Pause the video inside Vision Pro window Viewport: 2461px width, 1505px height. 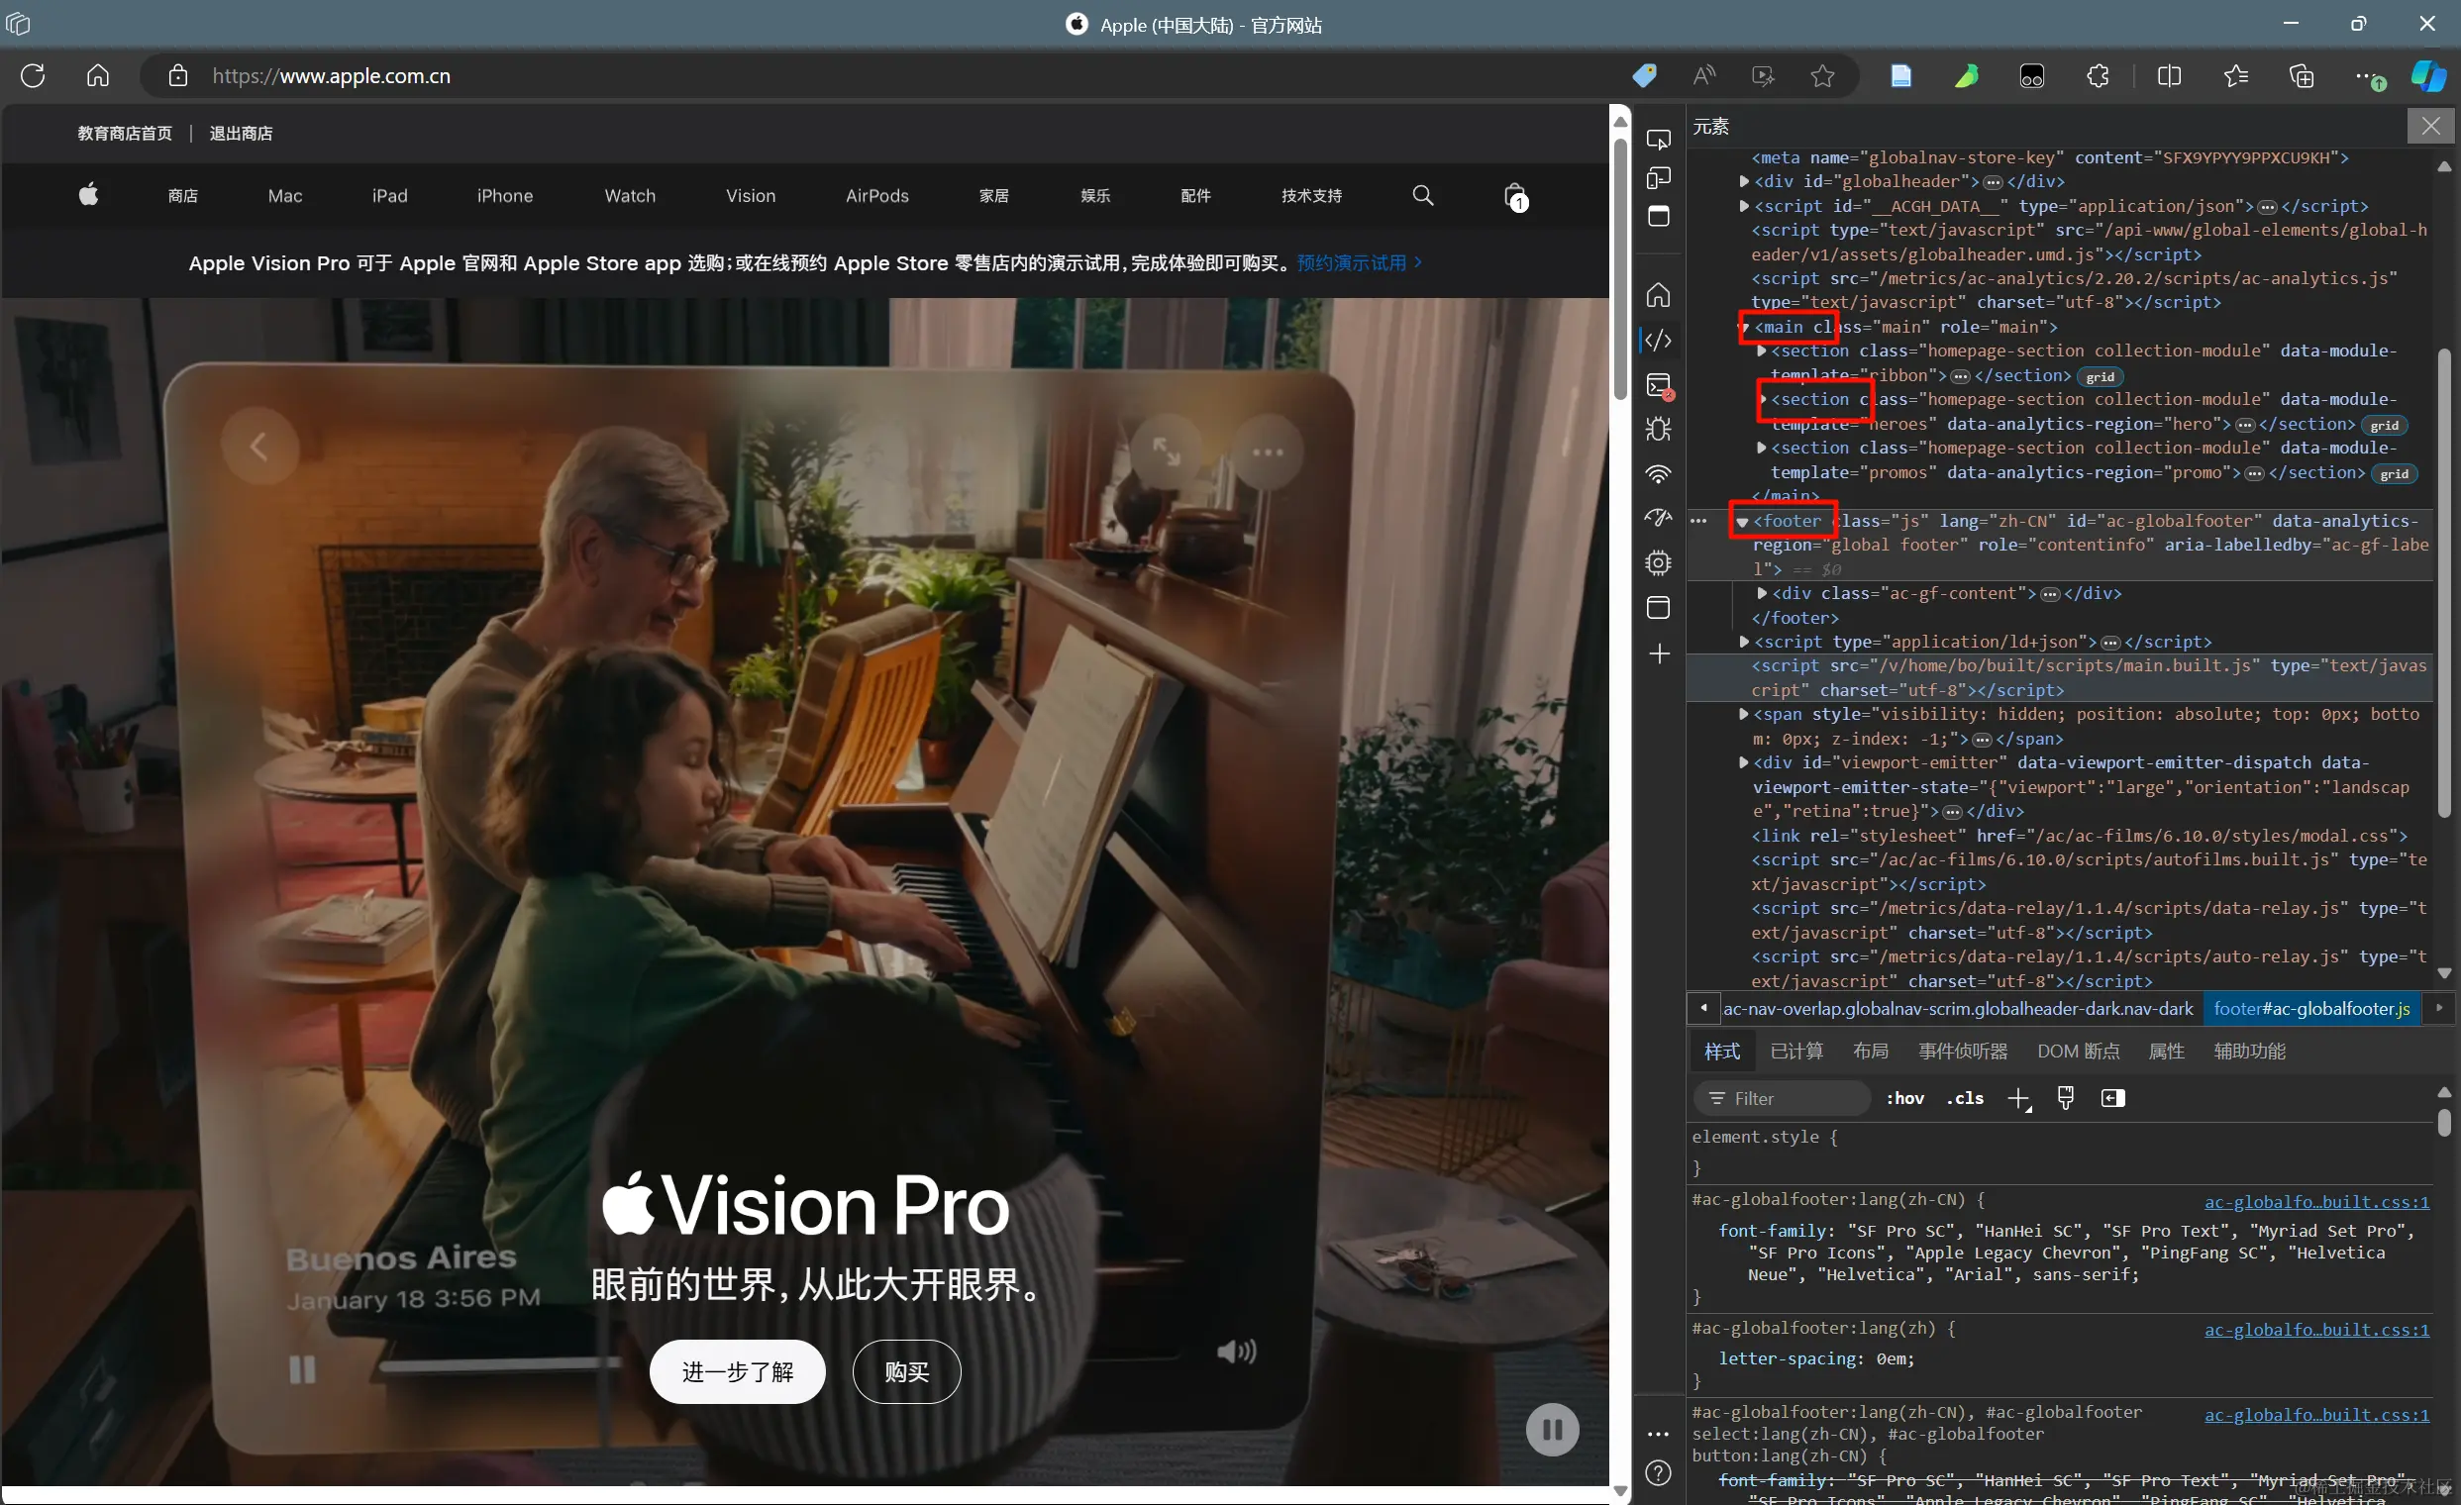click(x=303, y=1369)
